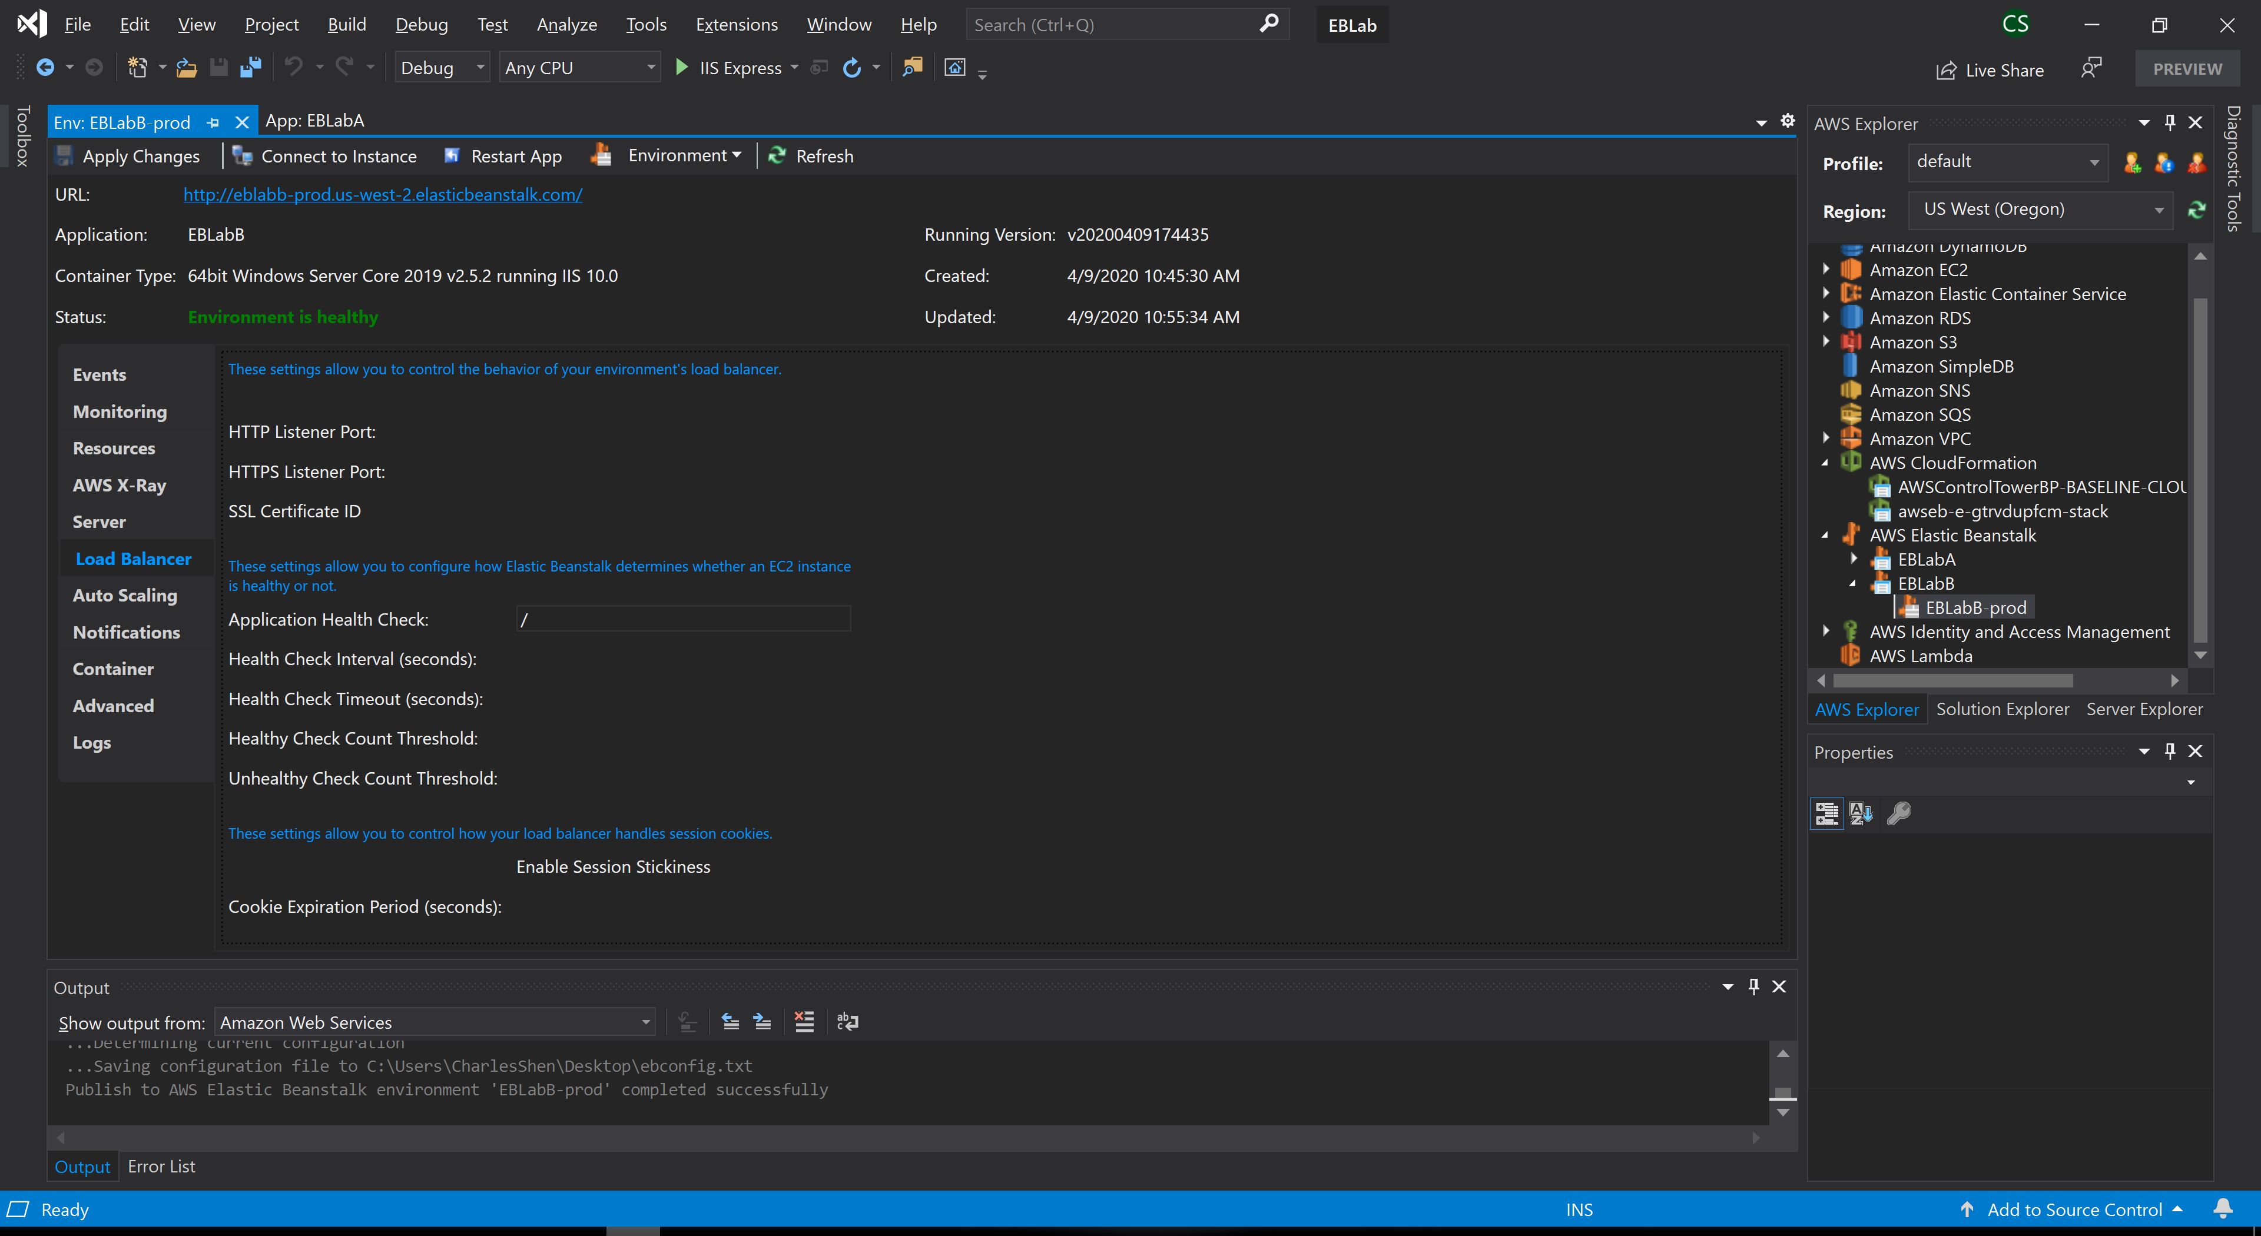Viewport: 2261px width, 1236px height.
Task: Select EBLabB-prod in AWS Explorer tree
Action: pos(1975,607)
